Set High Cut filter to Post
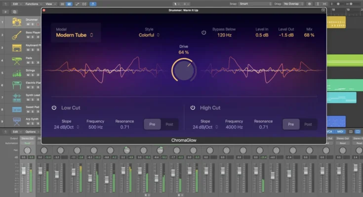The height and width of the screenshot is (197, 363). tap(308, 124)
